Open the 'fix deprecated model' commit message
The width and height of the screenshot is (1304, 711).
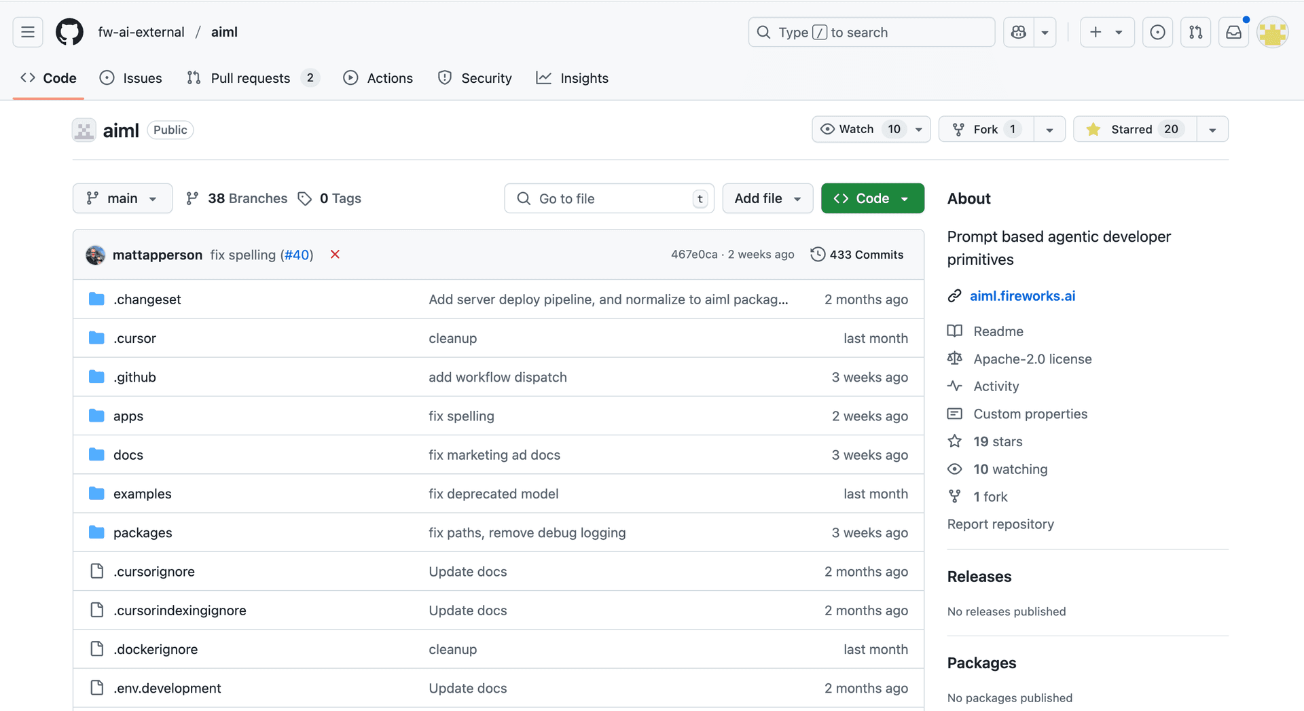tap(494, 494)
